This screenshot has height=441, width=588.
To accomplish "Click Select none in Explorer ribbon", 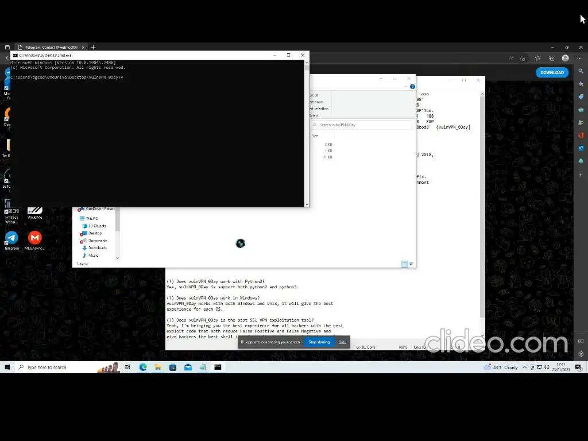I will coord(316,102).
